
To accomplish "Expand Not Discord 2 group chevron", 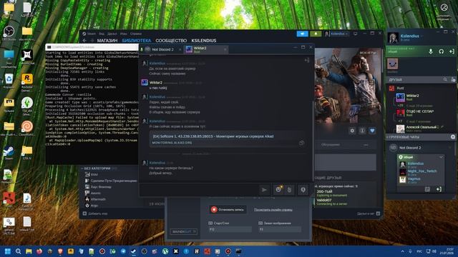I will pyautogui.click(x=450, y=148).
